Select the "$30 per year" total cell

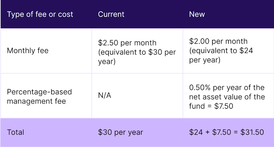pyautogui.click(x=120, y=132)
